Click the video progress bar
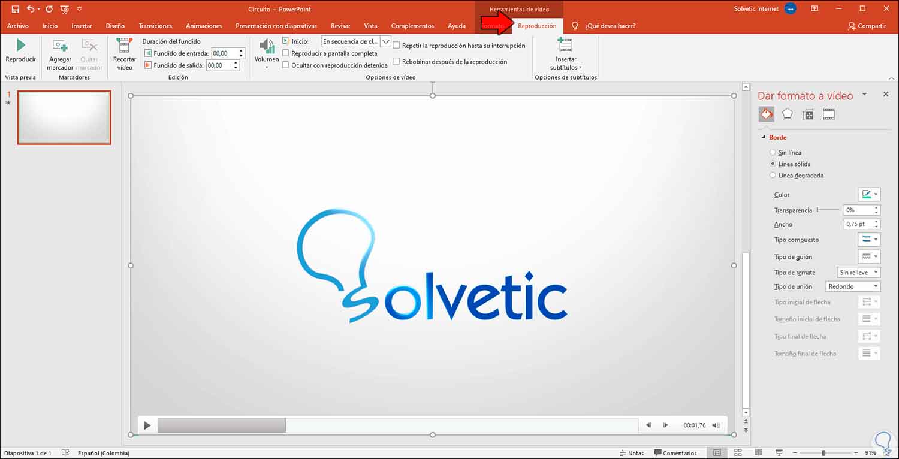 (x=398, y=425)
